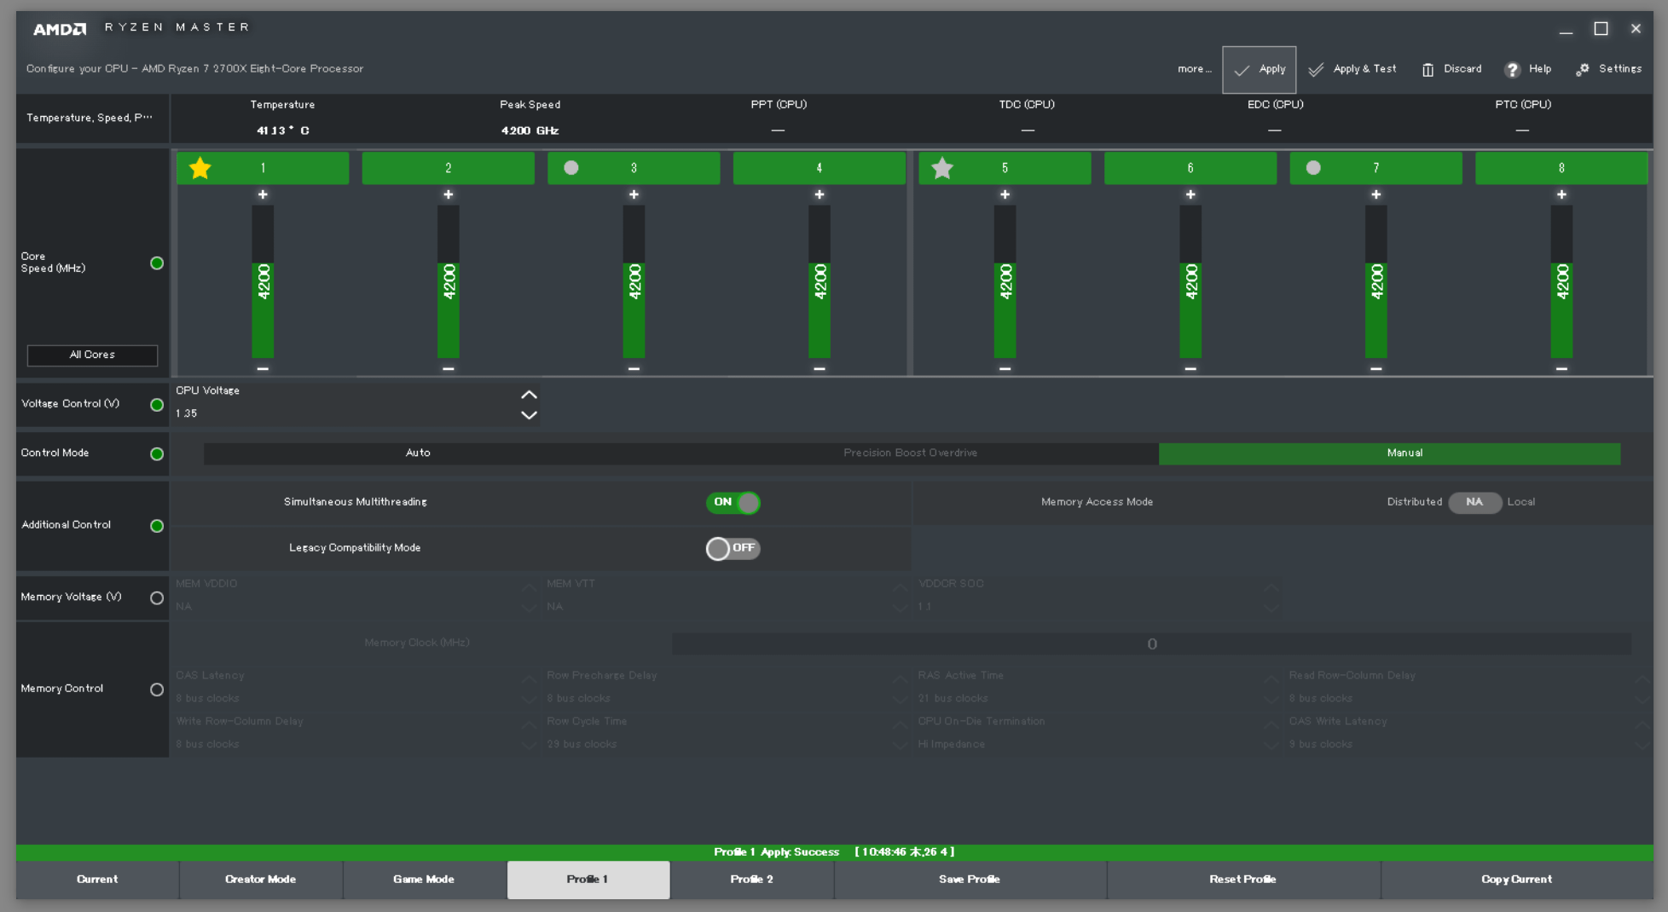Screen dimensions: 1668x912
Task: Discard changes with the trash icon
Action: 1427,69
